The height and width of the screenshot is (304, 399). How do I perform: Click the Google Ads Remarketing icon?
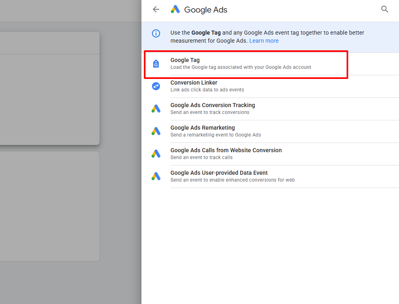coord(156,131)
